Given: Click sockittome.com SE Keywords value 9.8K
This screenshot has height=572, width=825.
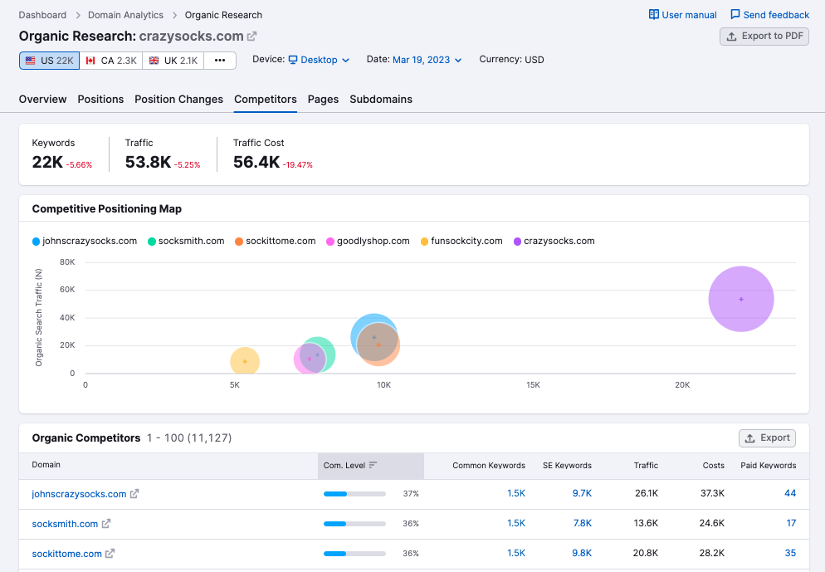Looking at the screenshot, I should coord(582,554).
